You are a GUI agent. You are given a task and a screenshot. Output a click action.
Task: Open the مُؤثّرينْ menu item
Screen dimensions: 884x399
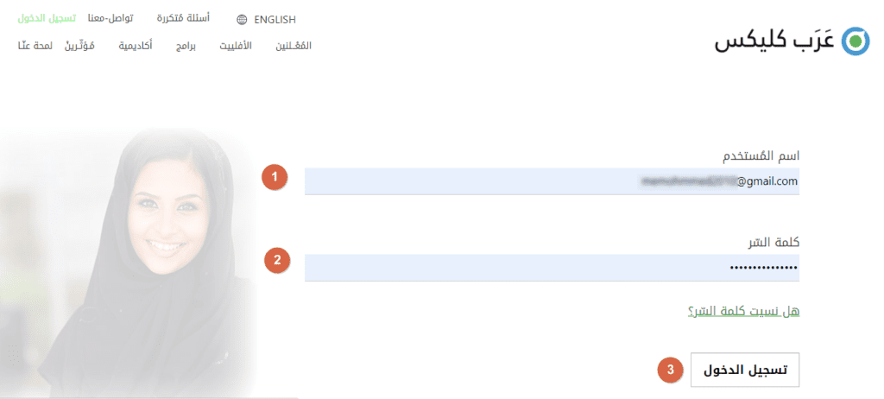click(79, 46)
